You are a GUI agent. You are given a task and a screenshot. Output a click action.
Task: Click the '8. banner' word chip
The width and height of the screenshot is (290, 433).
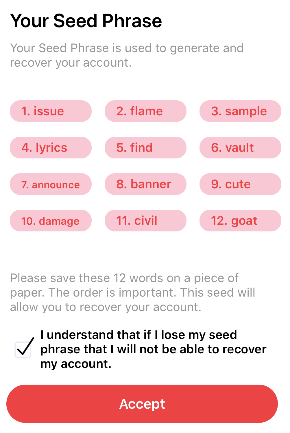(x=145, y=184)
